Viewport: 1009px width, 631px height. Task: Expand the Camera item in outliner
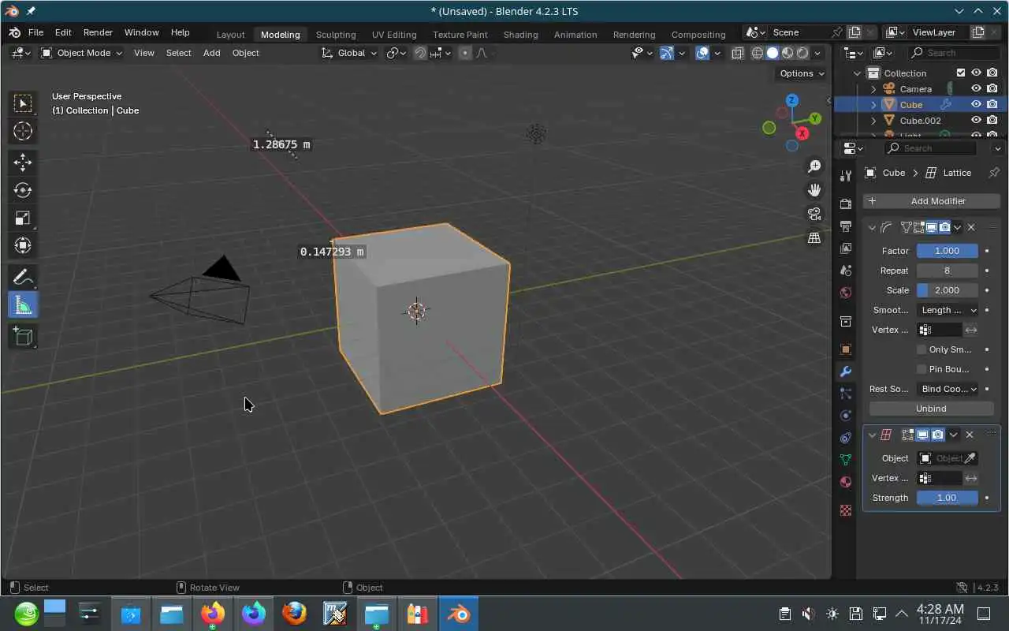873,89
